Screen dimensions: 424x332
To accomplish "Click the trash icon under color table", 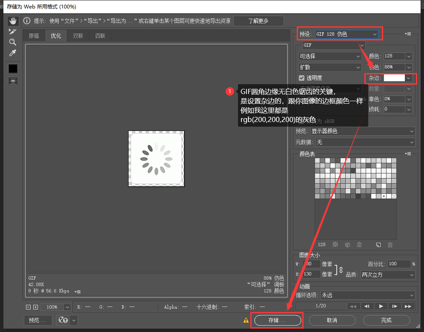I will point(390,245).
